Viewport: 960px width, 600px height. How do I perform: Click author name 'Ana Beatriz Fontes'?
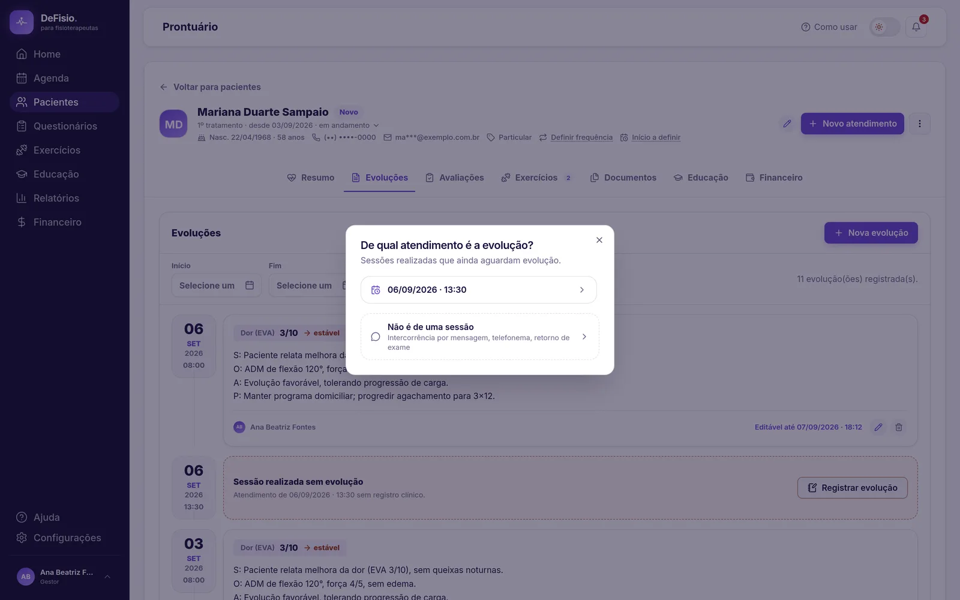pos(283,427)
